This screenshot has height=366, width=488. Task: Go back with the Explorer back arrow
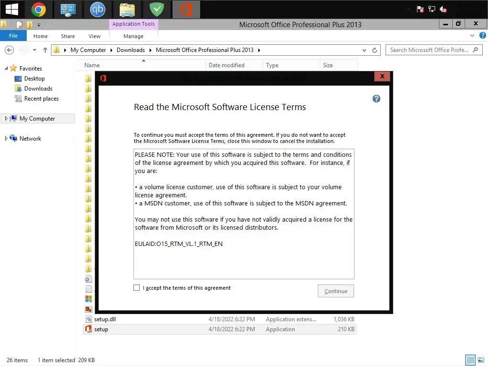point(10,50)
